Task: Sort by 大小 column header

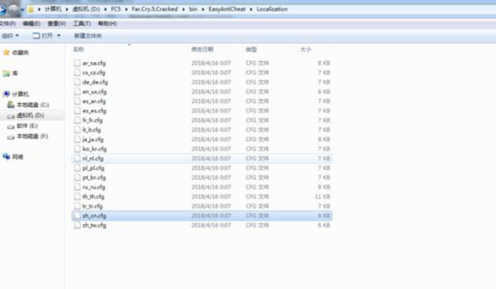Action: tap(306, 49)
